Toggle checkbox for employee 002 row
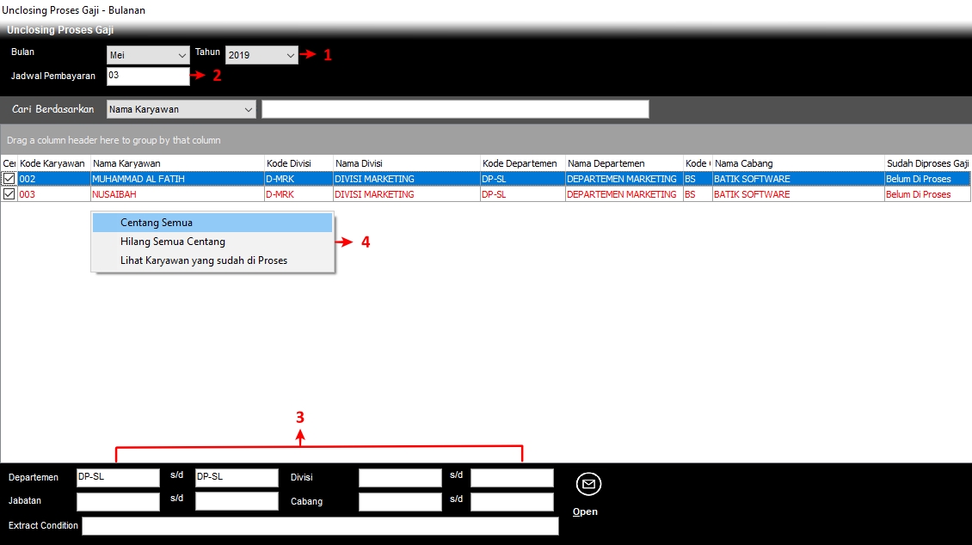The width and height of the screenshot is (972, 545). (9, 179)
